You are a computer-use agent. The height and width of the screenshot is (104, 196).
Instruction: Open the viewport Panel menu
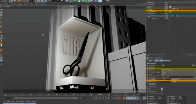tap(36, 4)
